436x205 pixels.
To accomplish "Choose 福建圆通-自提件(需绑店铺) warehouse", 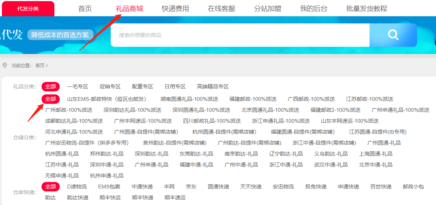I will pos(303,132).
